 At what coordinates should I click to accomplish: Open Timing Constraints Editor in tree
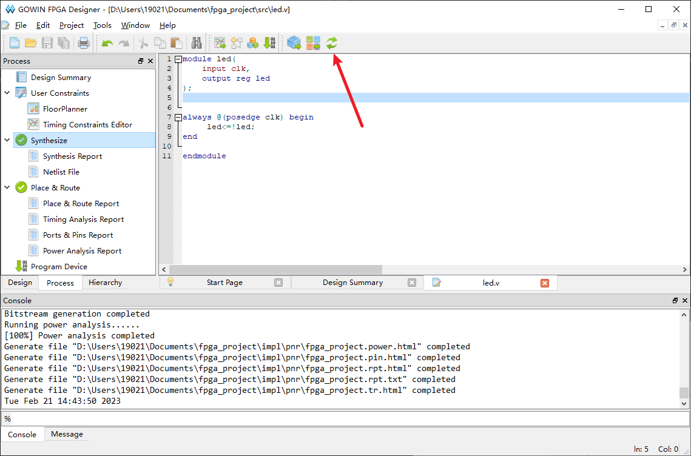point(88,125)
